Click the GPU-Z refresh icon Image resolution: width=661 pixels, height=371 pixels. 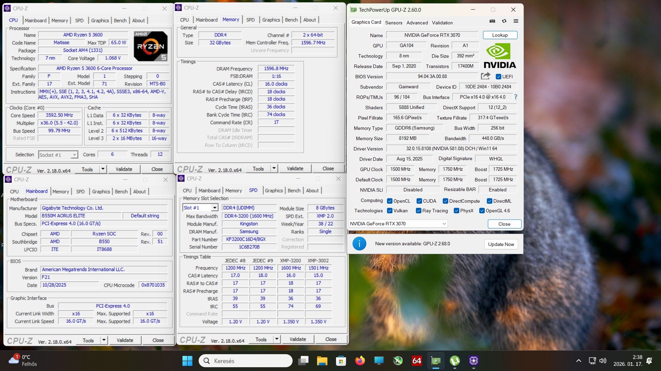[504, 21]
